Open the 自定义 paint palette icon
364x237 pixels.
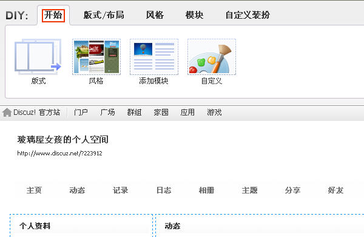[x=212, y=57]
